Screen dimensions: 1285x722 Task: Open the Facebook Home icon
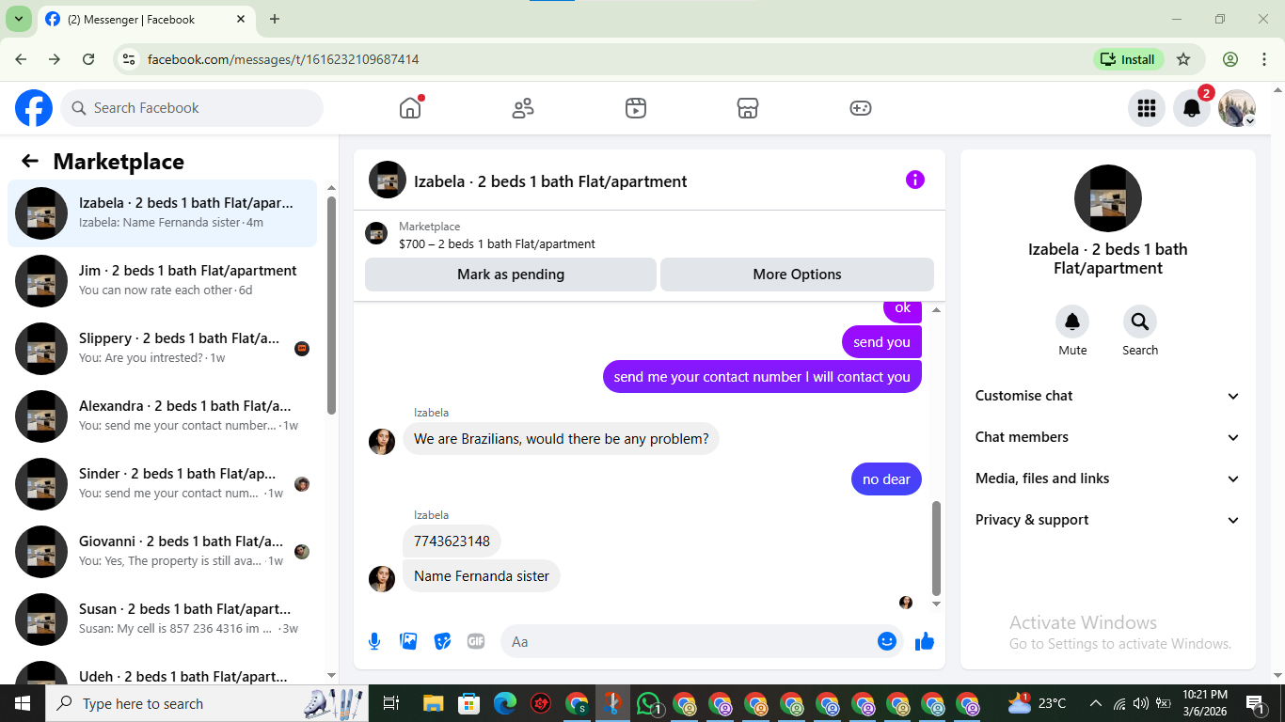pos(410,108)
